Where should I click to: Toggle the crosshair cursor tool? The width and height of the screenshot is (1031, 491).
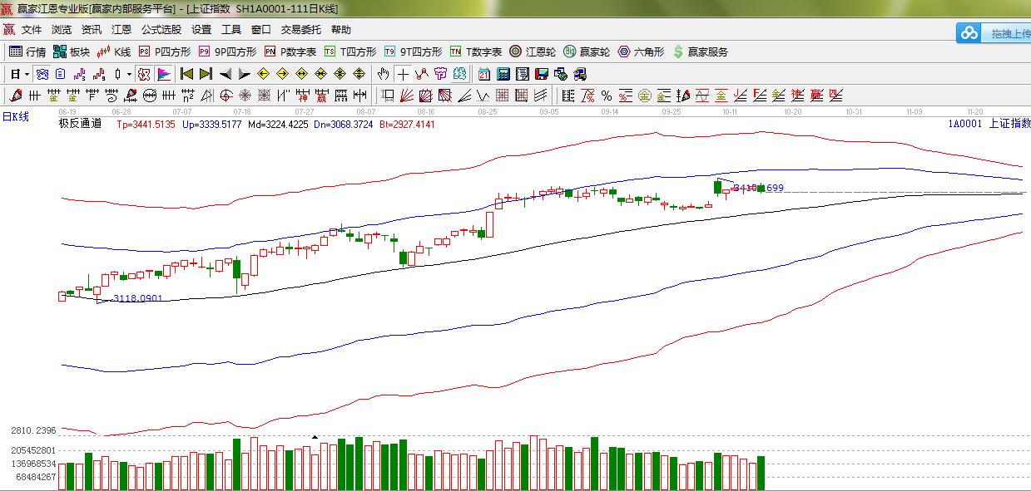[403, 74]
